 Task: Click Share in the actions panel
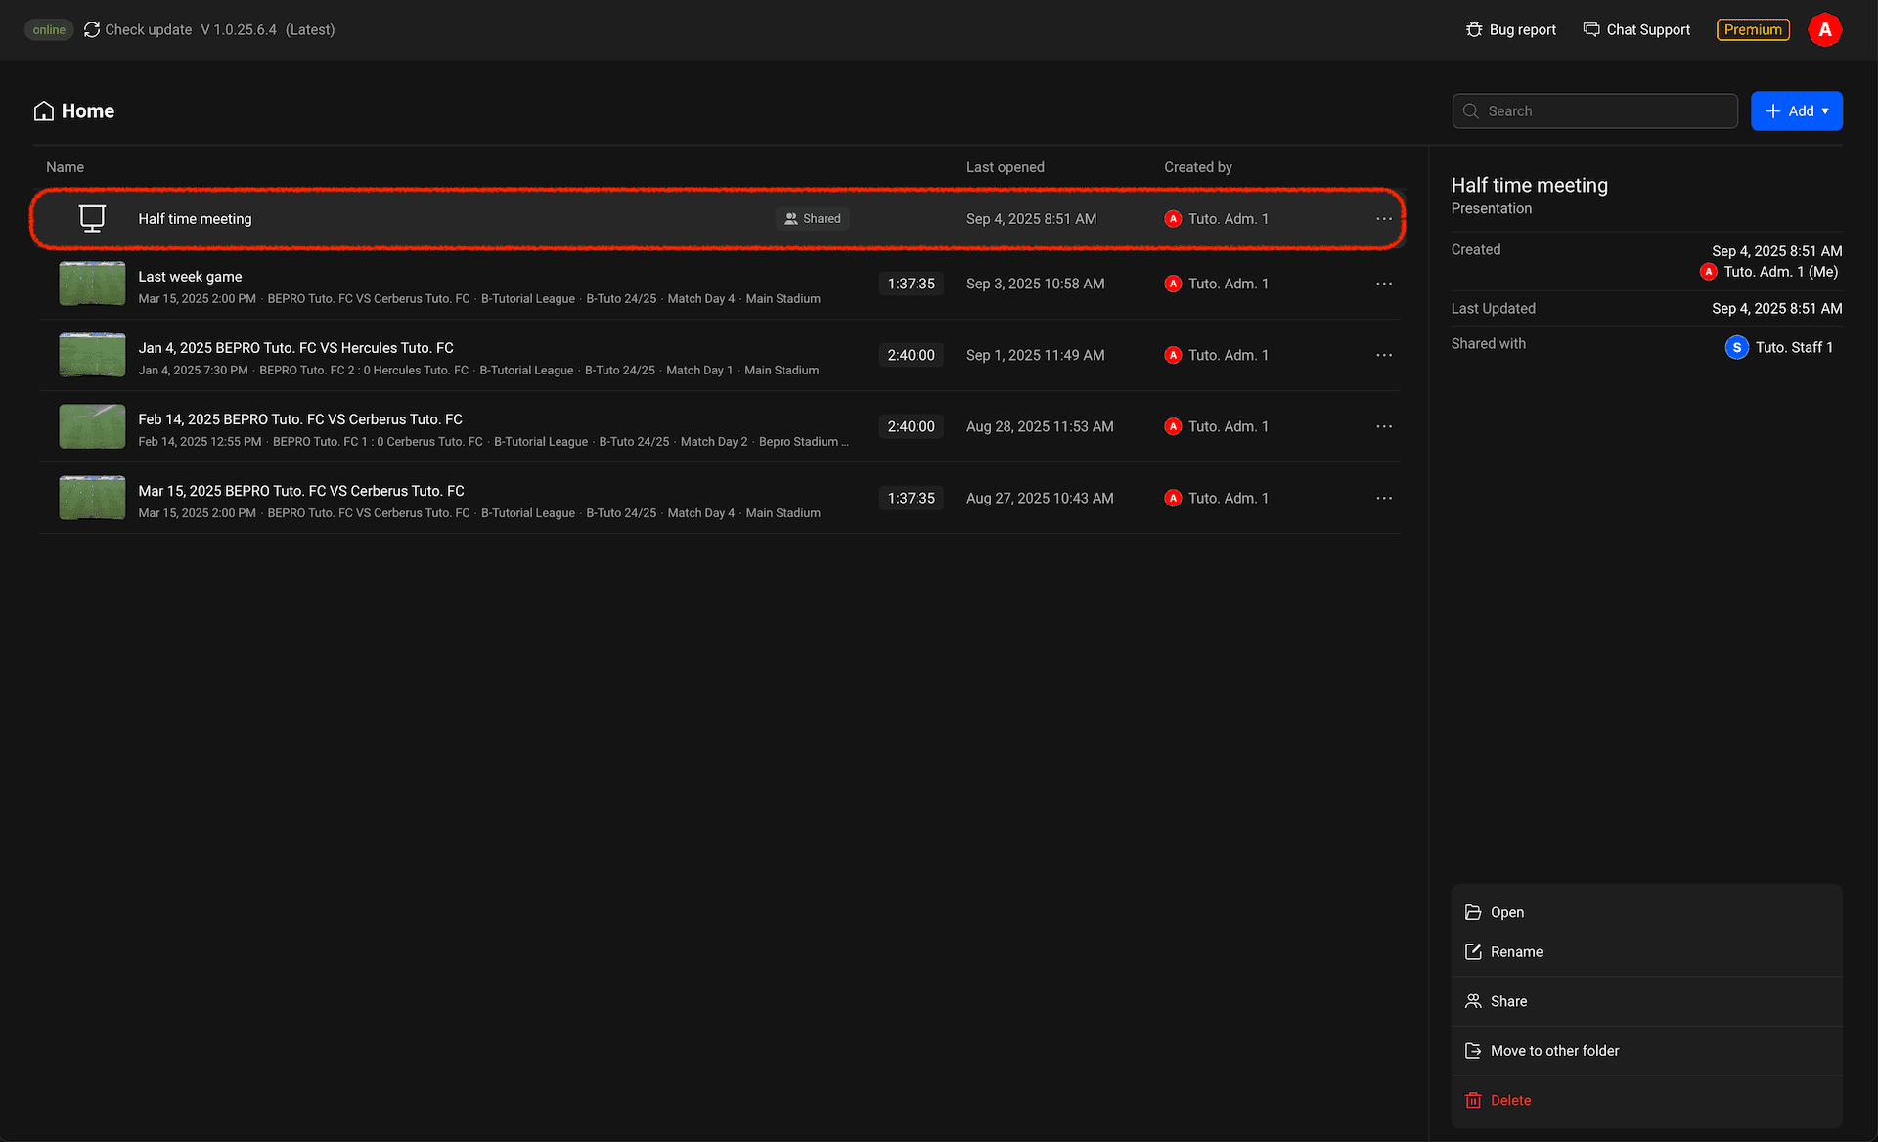1507,1001
